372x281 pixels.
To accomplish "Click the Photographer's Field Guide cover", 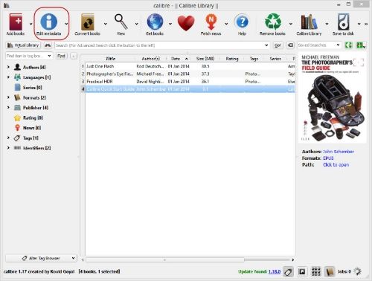I will 333,97.
